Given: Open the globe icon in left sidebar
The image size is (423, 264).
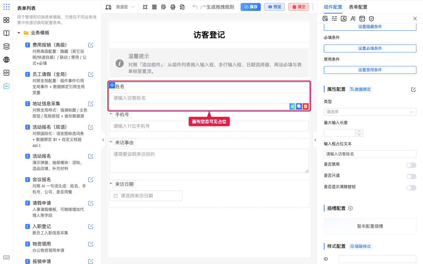Looking at the screenshot, I should pos(6,60).
